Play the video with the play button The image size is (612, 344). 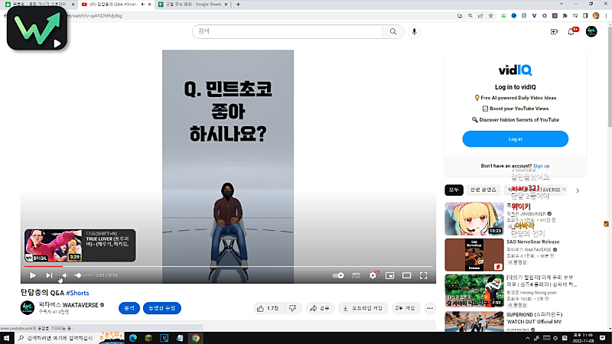[x=33, y=275]
